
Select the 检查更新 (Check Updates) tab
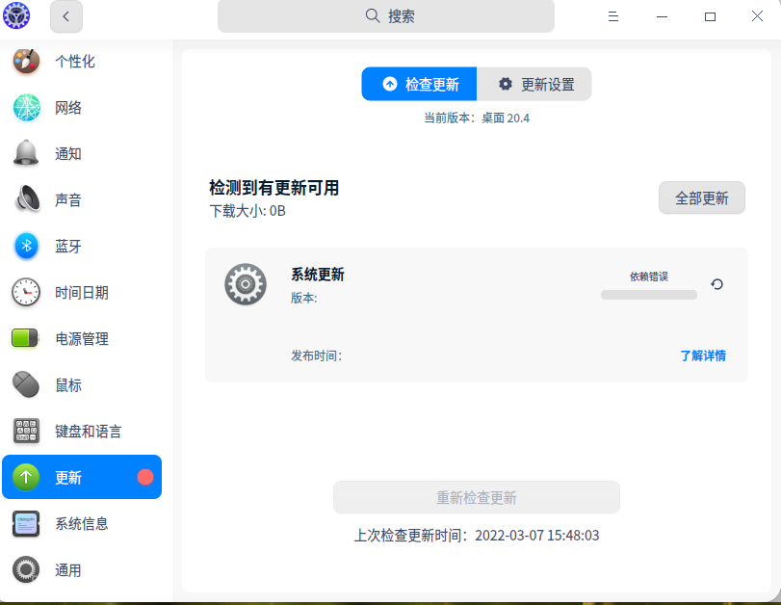(418, 84)
